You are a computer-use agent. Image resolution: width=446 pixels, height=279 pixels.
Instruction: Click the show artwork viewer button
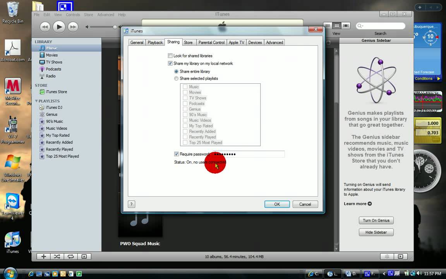(x=84, y=257)
